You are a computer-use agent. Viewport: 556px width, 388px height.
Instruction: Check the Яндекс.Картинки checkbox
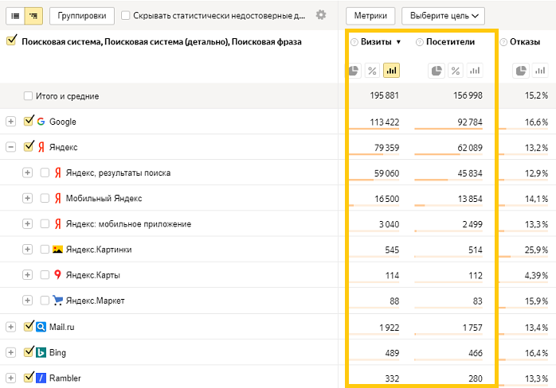tap(45, 249)
